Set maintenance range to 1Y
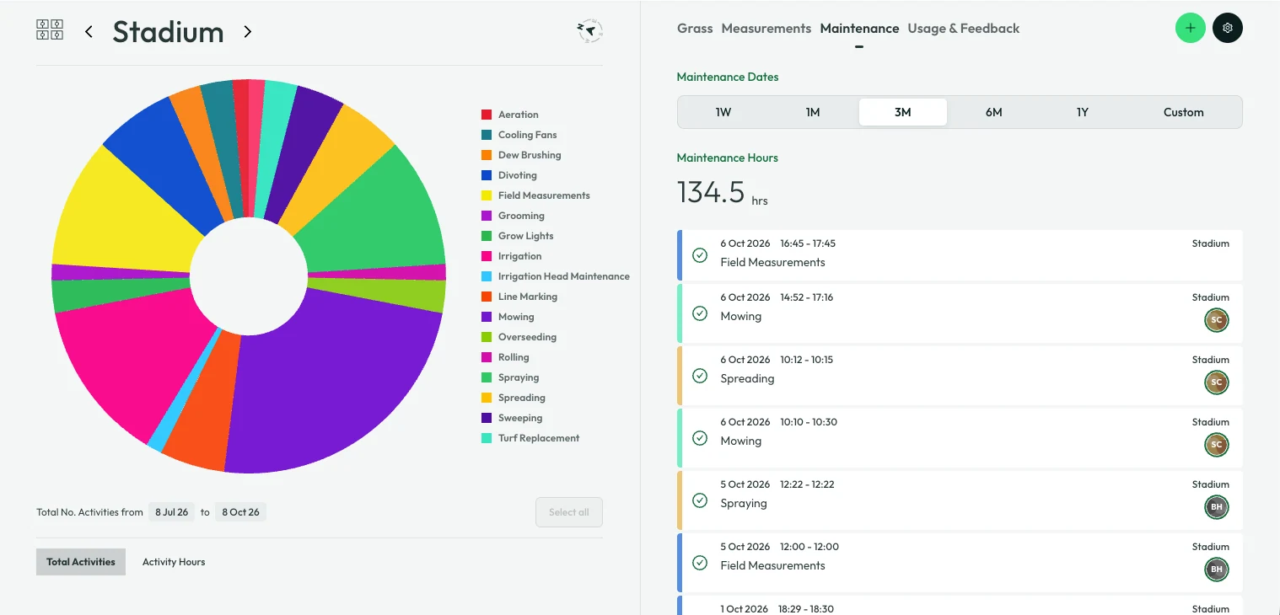 tap(1083, 112)
